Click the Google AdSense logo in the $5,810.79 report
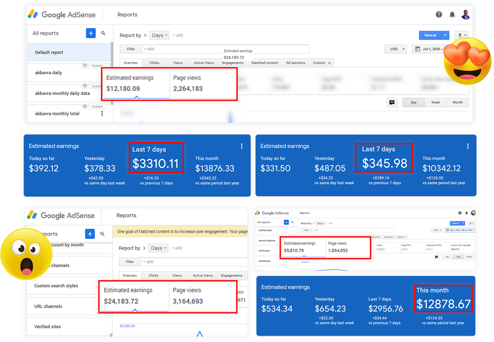This screenshot has width=494, height=342. pos(272,213)
